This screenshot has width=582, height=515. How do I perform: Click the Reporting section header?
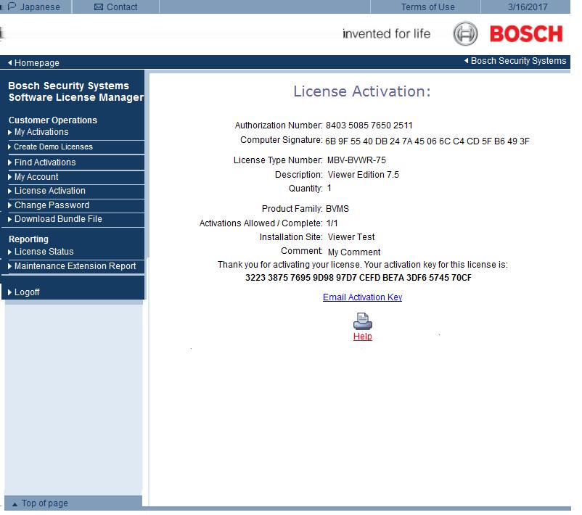(x=28, y=239)
